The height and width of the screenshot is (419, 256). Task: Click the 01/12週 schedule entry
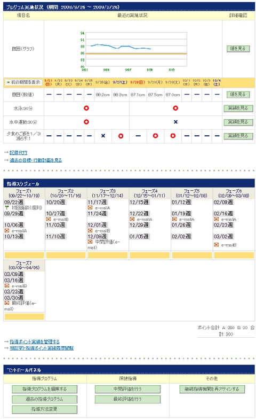click(181, 202)
